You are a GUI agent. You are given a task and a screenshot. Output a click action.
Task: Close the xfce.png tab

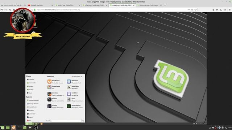coord(106,5)
